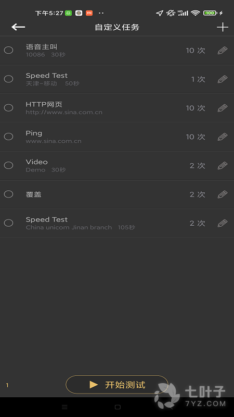The height and width of the screenshot is (417, 234).
Task: Go back using the left arrow
Action: click(18, 27)
